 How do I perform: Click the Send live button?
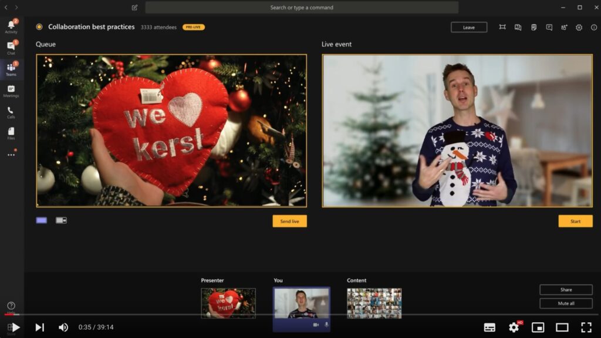289,221
